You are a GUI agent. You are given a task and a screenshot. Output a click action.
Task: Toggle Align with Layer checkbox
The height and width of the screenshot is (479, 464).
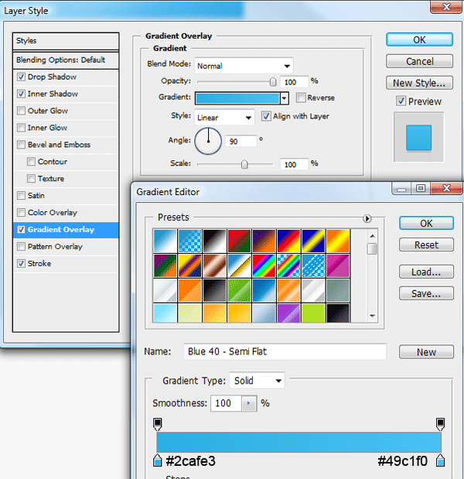click(266, 116)
